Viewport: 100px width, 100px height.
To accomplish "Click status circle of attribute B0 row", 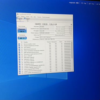I will [20, 68].
